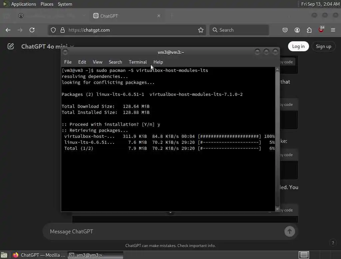
Task: Go back in Firefox history
Action: (8, 30)
